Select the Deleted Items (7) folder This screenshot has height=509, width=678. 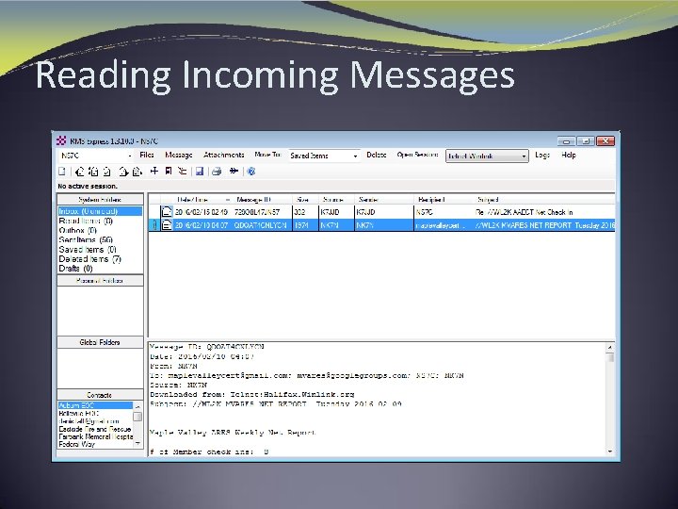point(90,259)
